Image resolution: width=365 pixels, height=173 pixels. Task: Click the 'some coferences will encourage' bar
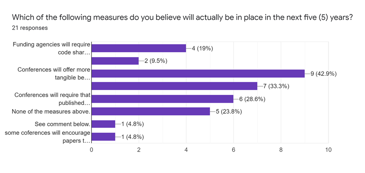click(x=103, y=137)
